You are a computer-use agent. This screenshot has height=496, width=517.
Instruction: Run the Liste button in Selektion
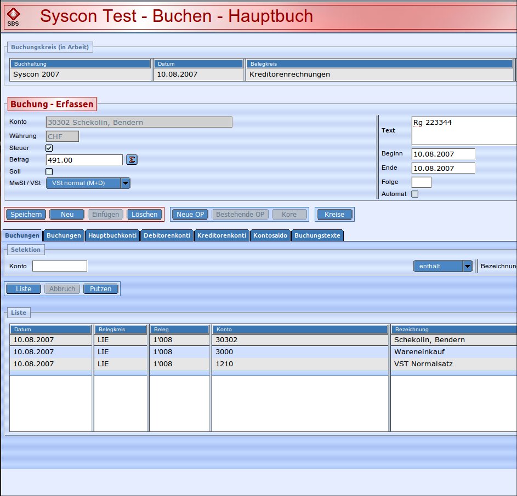(24, 289)
